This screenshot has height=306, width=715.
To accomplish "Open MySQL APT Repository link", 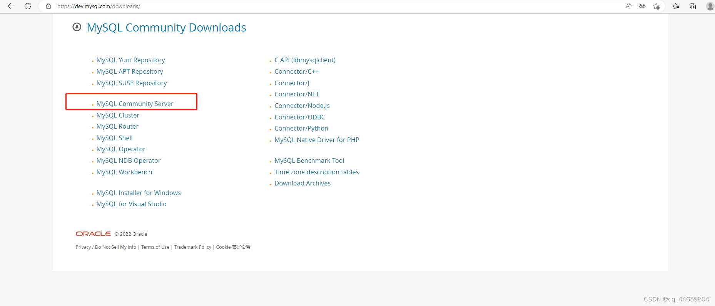I will 130,71.
